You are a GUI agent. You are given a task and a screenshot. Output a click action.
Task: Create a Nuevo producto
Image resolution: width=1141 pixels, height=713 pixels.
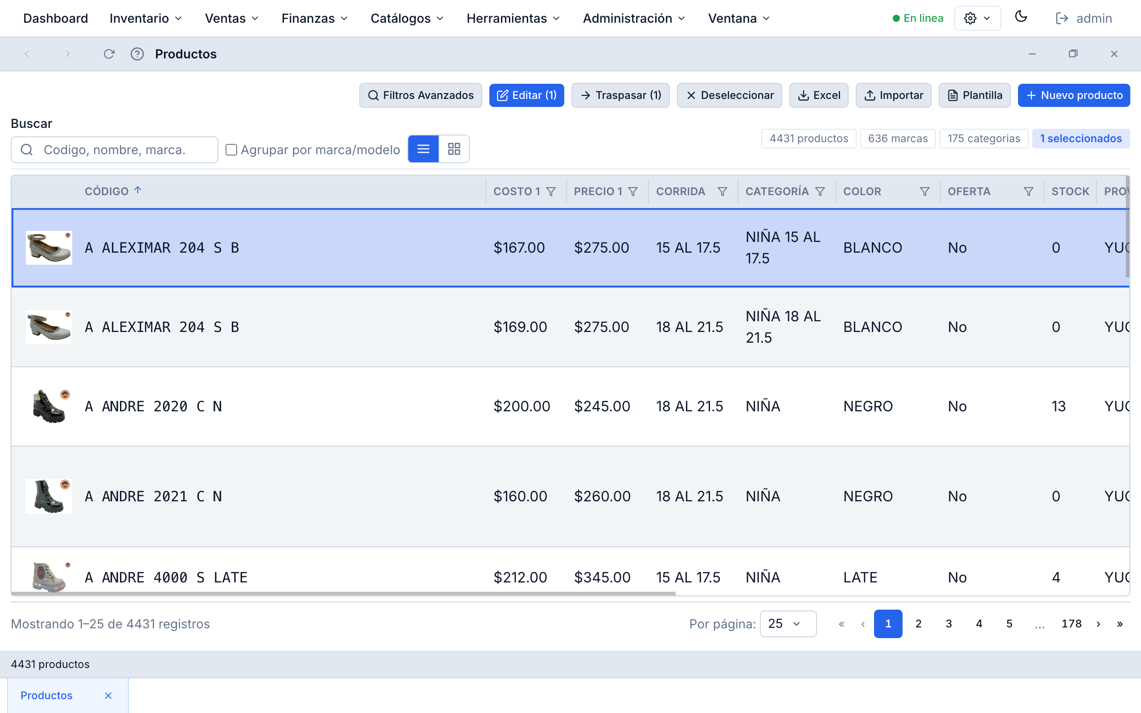(1074, 95)
